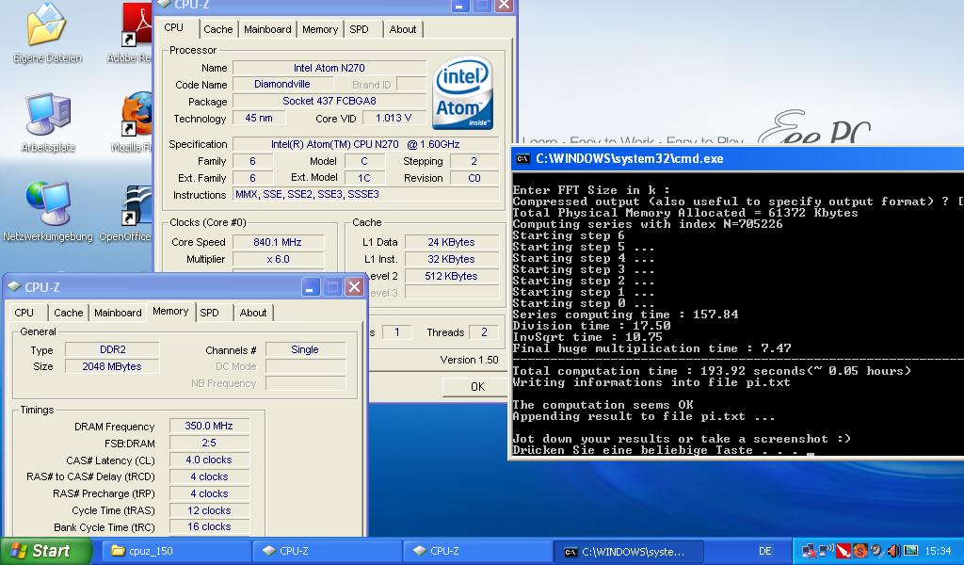
Task: Click the Code Name field Diamondville
Action: tap(282, 84)
